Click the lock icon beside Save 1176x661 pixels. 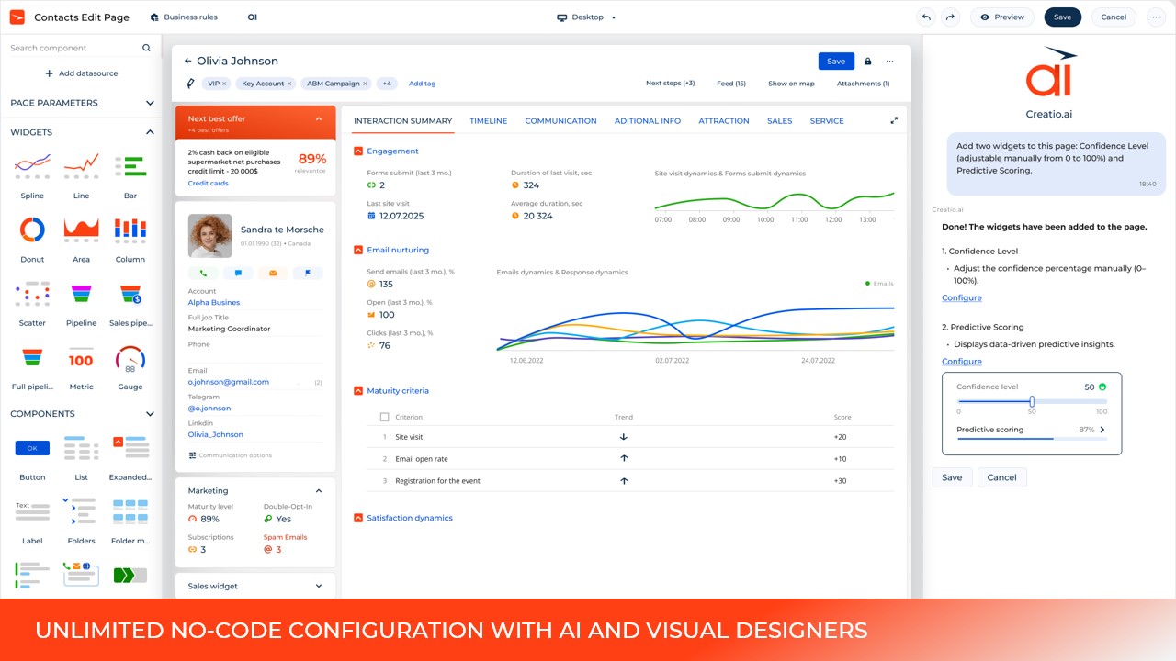tap(867, 62)
